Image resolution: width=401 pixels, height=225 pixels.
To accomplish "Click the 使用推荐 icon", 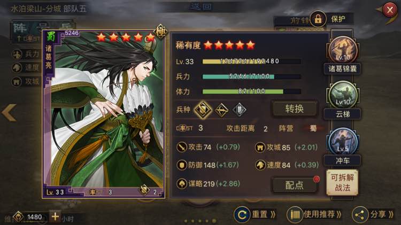I will (295, 215).
